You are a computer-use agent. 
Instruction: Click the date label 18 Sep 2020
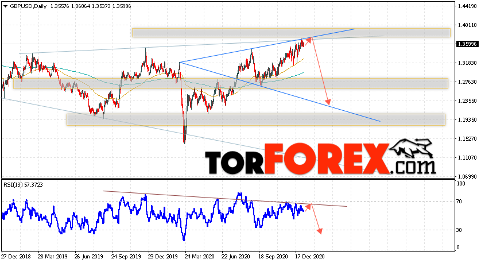point(273,256)
